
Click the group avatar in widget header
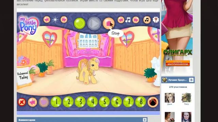pyautogui.click(x=165, y=80)
